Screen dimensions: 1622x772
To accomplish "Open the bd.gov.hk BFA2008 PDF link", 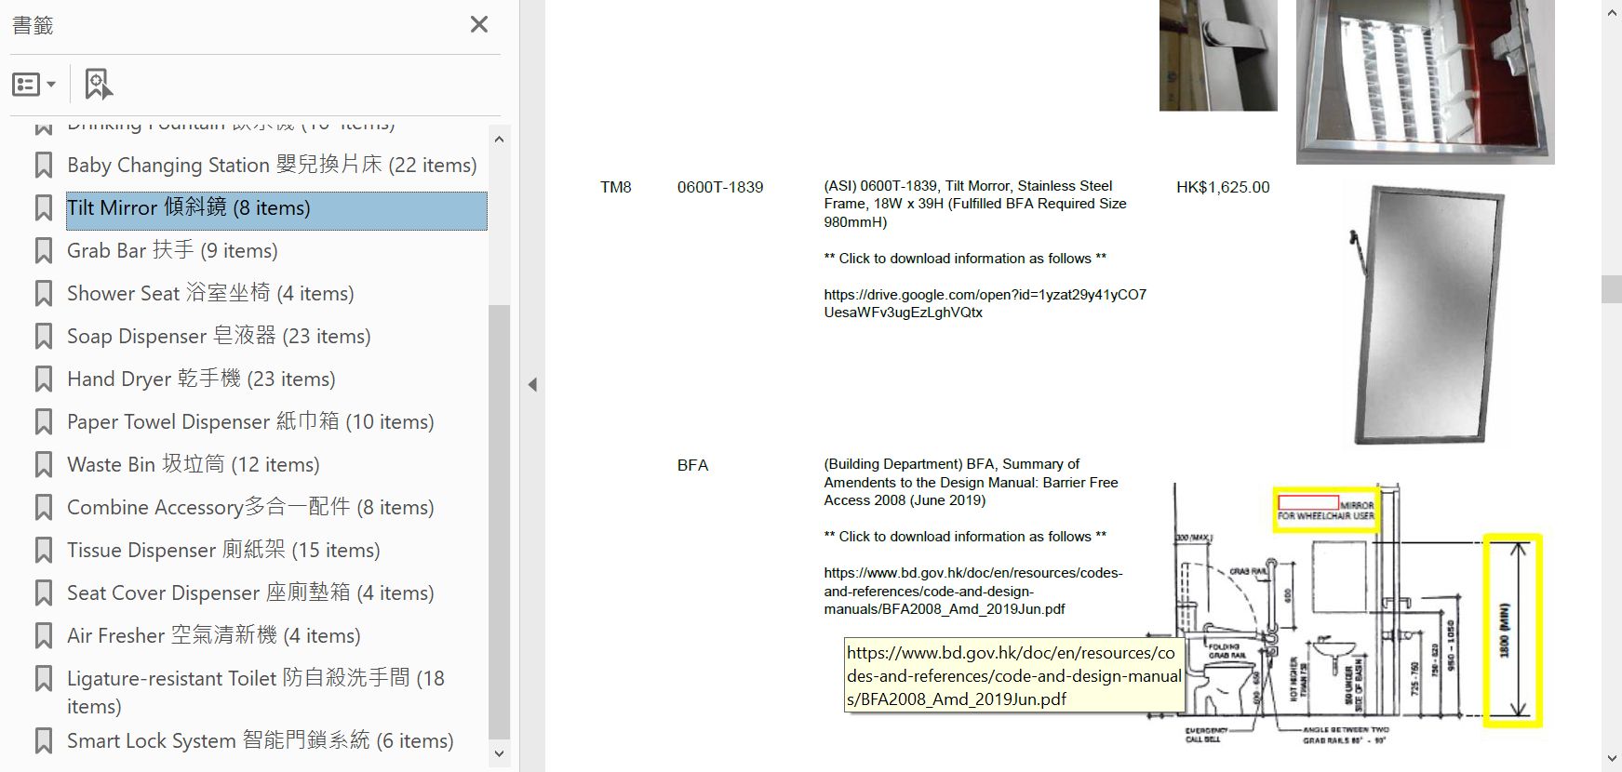I will point(972,592).
